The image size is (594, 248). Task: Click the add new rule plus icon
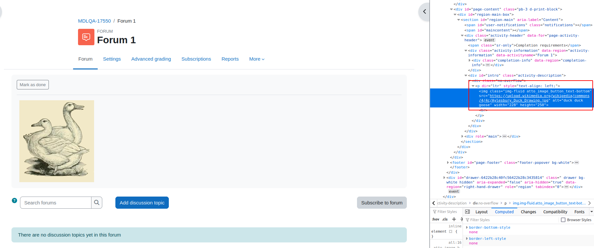(x=454, y=219)
